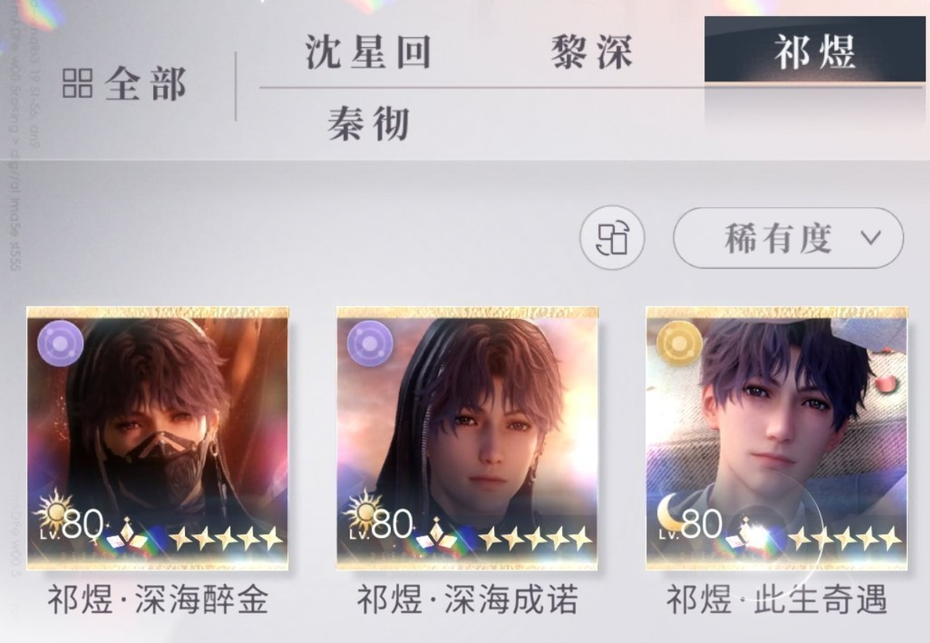Image resolution: width=930 pixels, height=643 pixels.
Task: Switch to the 黎深 tab
Action: point(592,52)
